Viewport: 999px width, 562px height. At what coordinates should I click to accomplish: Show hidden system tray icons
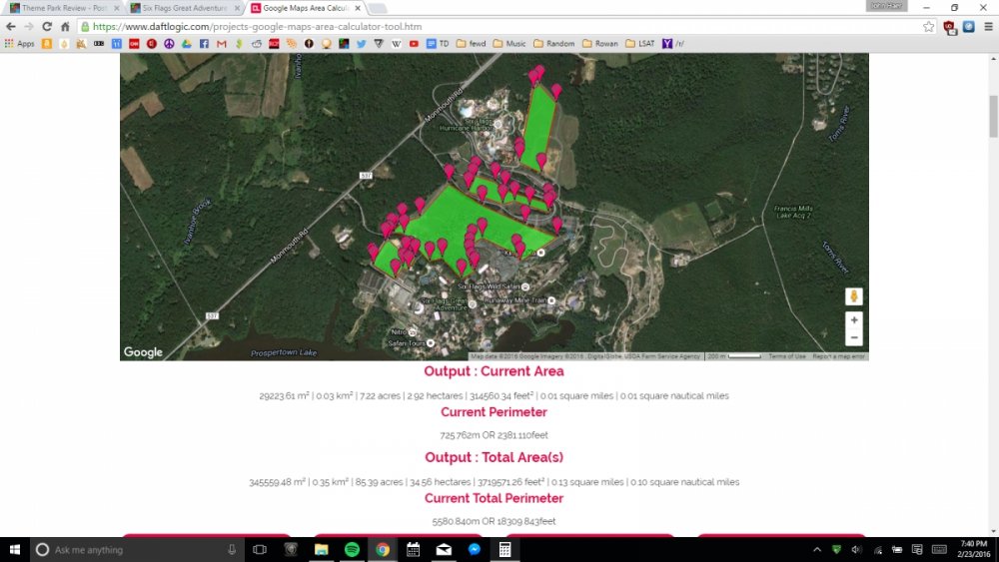818,549
